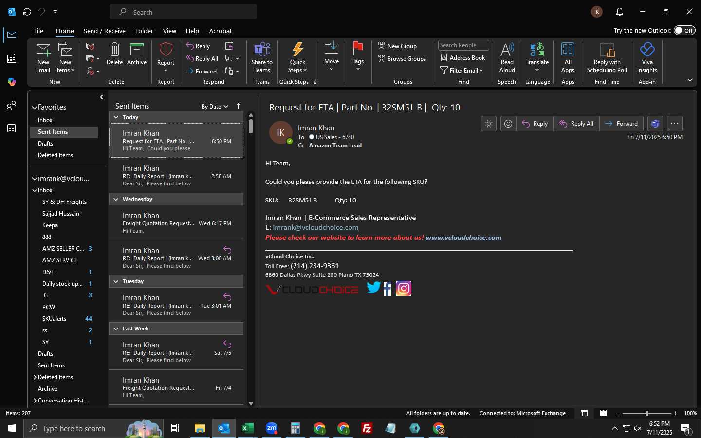Open more actions ellipsis in reading pane
This screenshot has width=701, height=438.
[674, 124]
